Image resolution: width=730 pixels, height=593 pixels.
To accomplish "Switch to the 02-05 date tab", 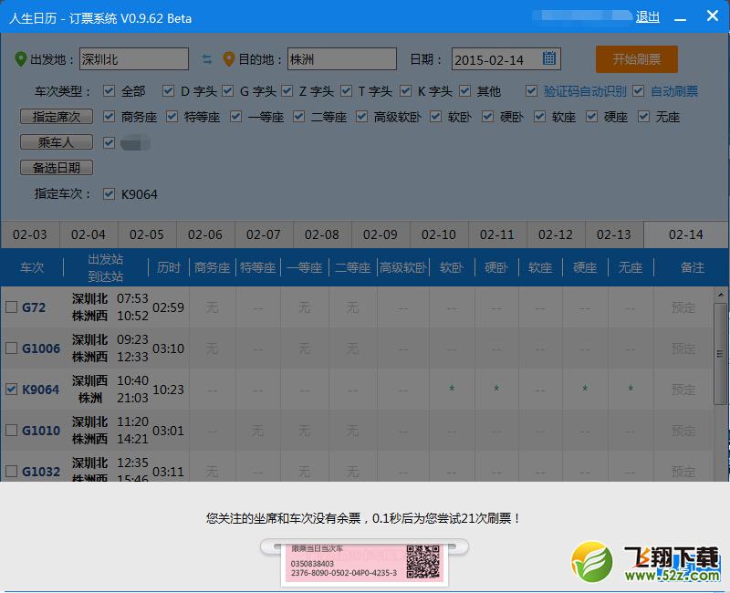I will (147, 234).
